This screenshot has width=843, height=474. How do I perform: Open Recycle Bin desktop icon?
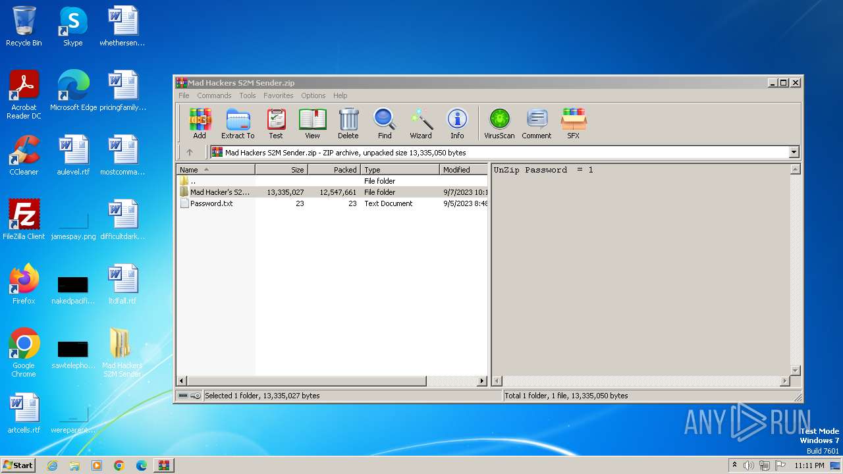tap(24, 26)
